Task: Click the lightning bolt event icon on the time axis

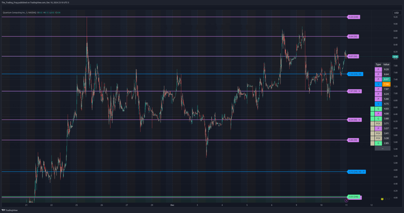Action: (346, 201)
